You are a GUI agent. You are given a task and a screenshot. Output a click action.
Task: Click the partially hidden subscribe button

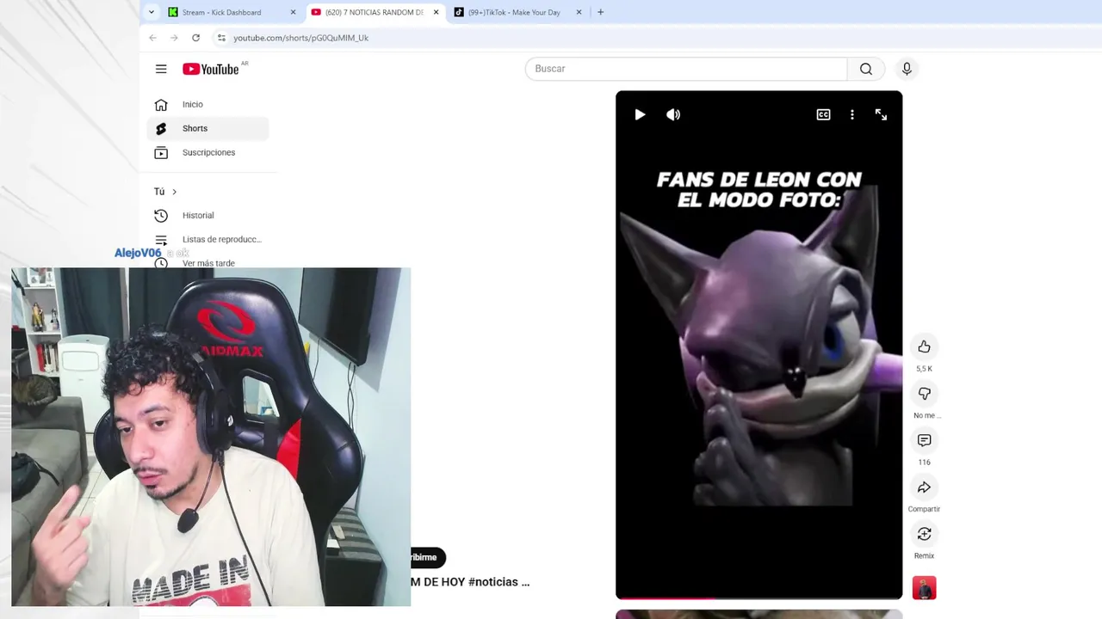(x=428, y=557)
